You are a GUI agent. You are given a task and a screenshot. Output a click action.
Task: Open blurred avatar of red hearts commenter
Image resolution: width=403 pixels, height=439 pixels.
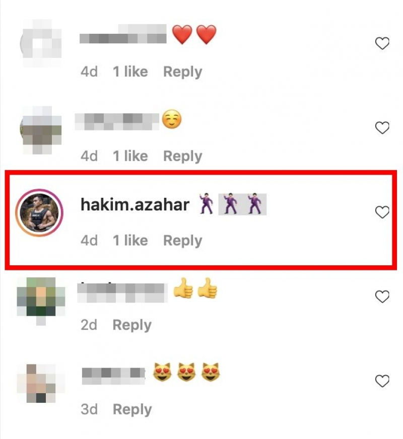pos(41,43)
